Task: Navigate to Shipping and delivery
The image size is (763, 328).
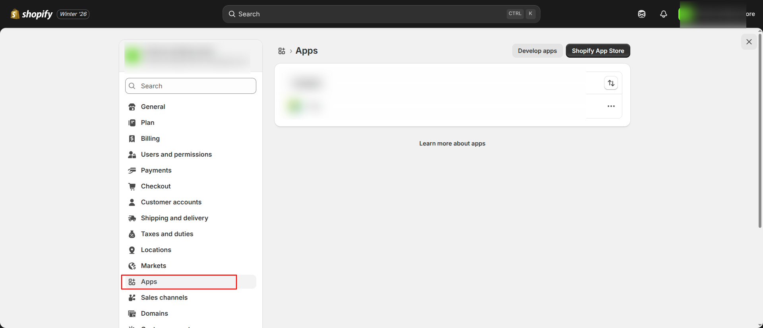Action: (174, 218)
